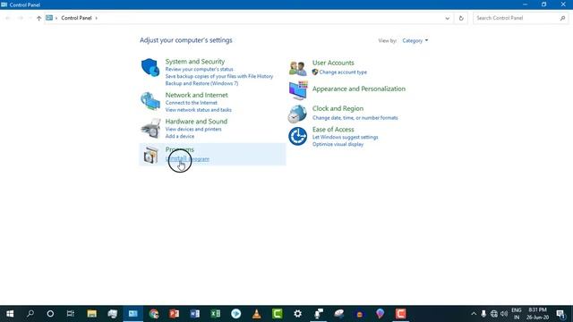Click Change account type
Viewport: 573px width, 322px height.
343,72
